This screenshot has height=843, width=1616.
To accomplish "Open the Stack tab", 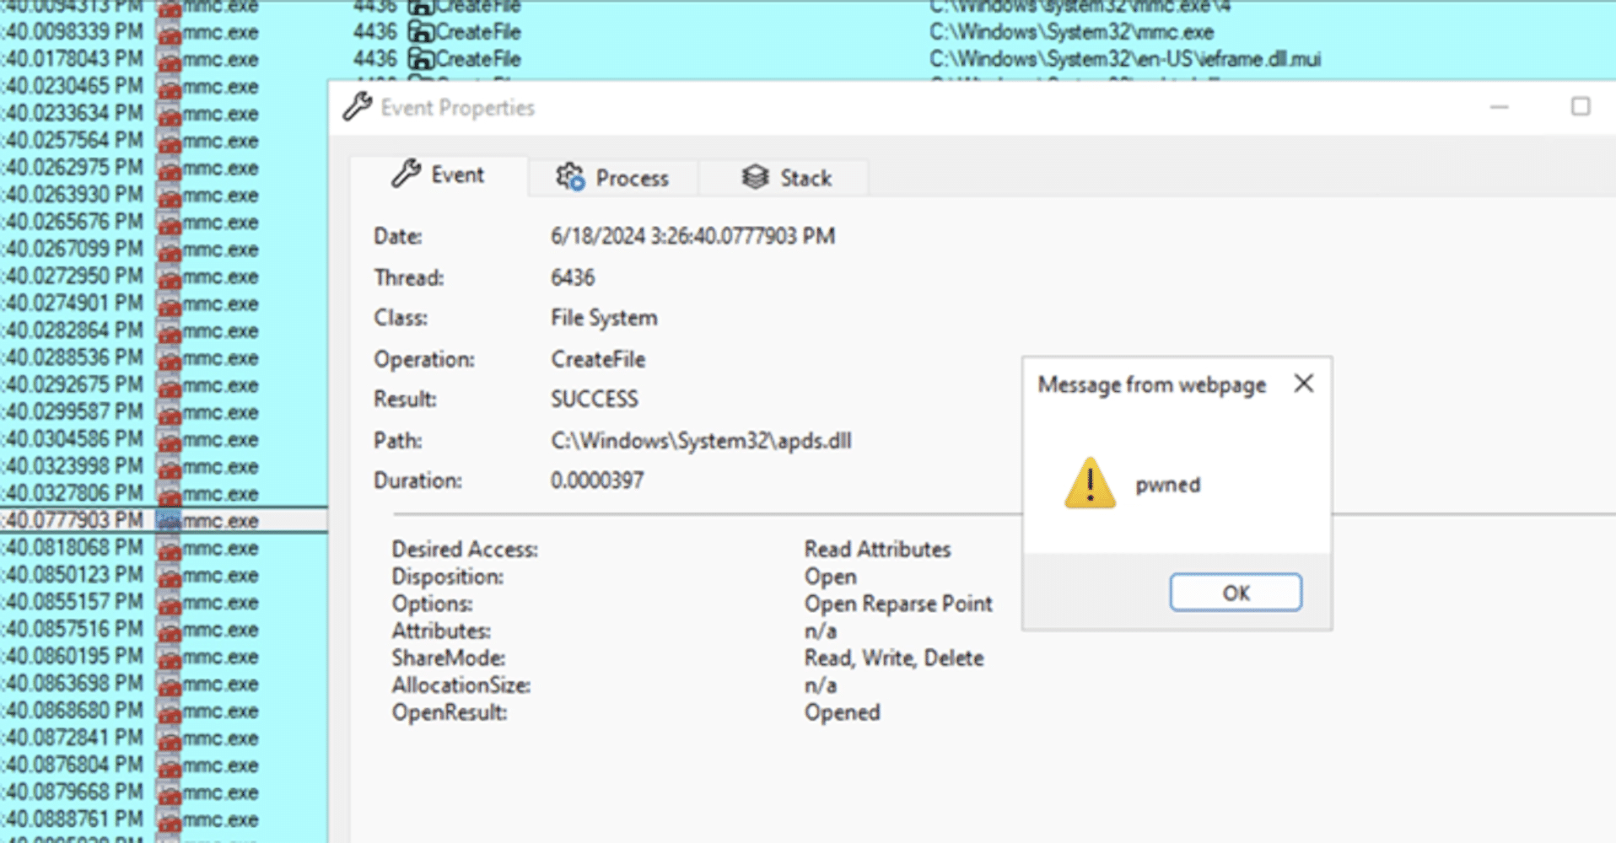I will tap(786, 178).
